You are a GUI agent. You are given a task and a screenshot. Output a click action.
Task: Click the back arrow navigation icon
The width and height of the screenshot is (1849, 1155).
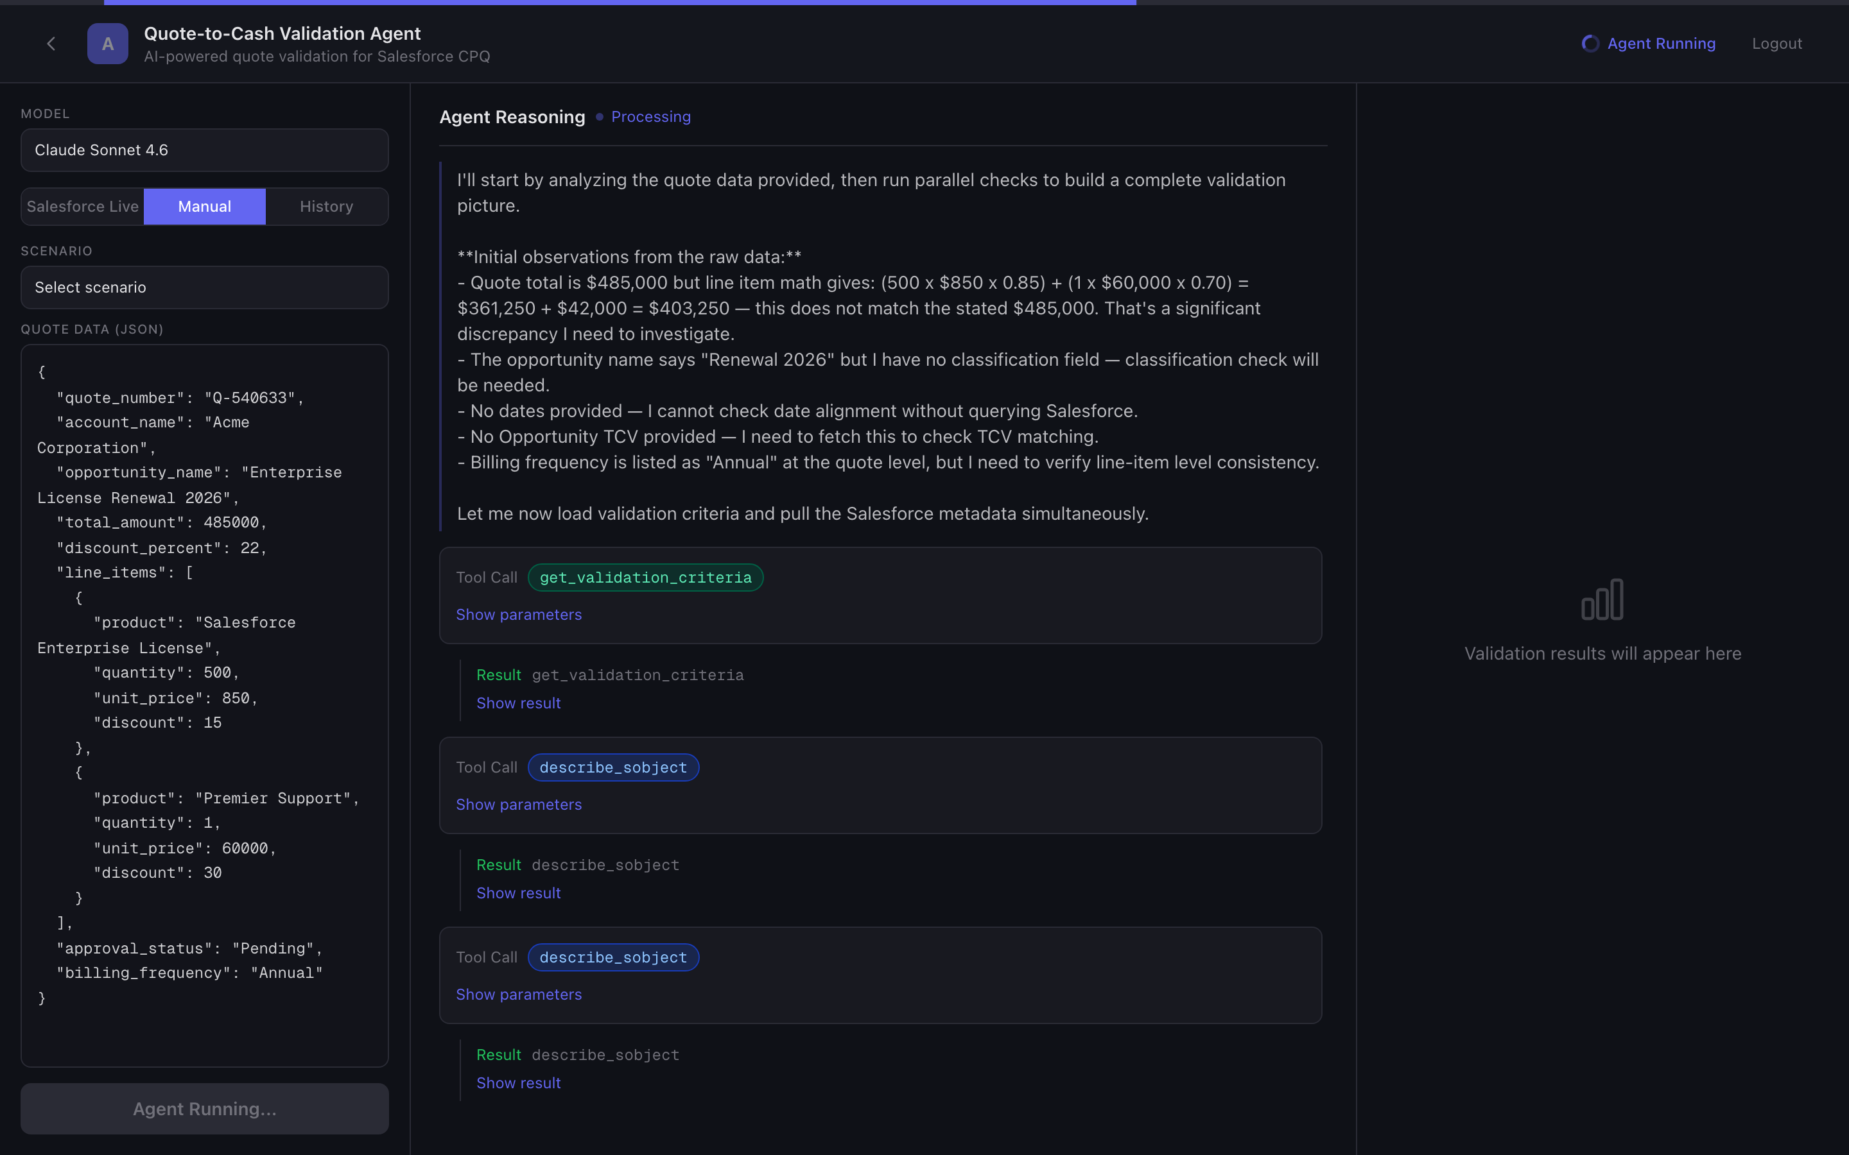pos(51,44)
